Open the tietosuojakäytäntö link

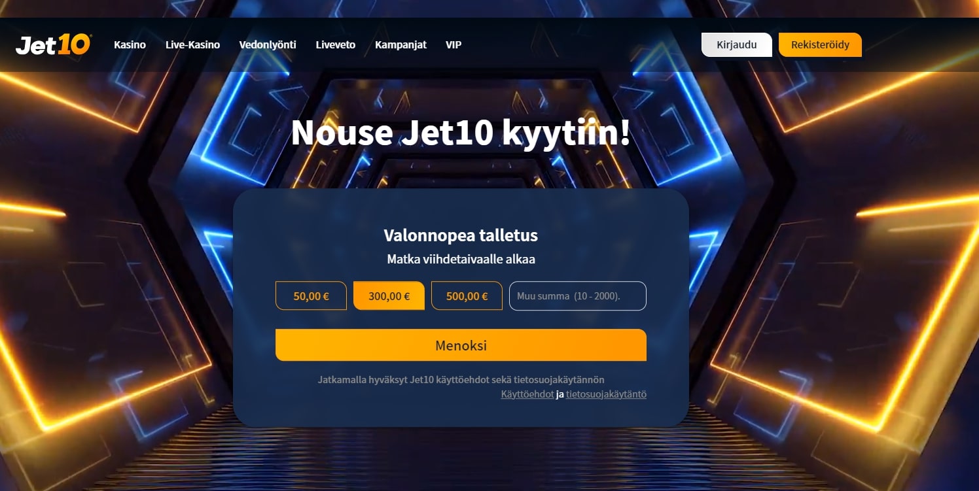click(x=606, y=394)
